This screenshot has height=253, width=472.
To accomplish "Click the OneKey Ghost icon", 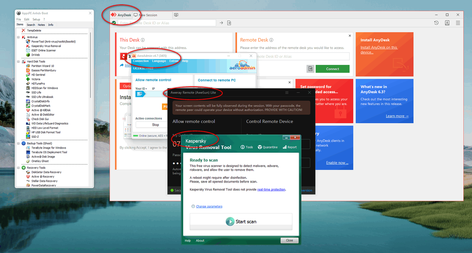I will [x=28, y=161].
